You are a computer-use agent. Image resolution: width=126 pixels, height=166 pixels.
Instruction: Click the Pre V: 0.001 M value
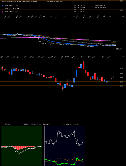[x=100, y=8]
